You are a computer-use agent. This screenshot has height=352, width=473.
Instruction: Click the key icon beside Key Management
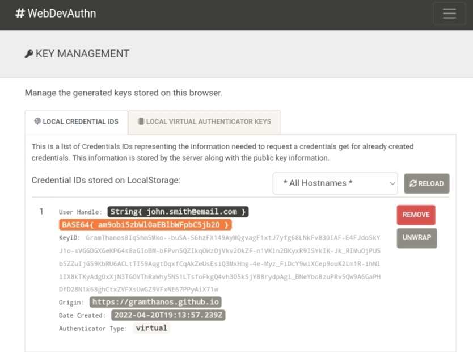coord(29,54)
